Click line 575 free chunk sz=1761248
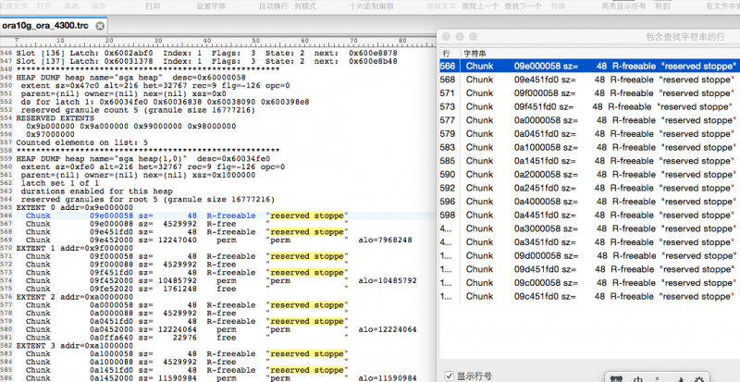740x382 pixels. pyautogui.click(x=188, y=289)
